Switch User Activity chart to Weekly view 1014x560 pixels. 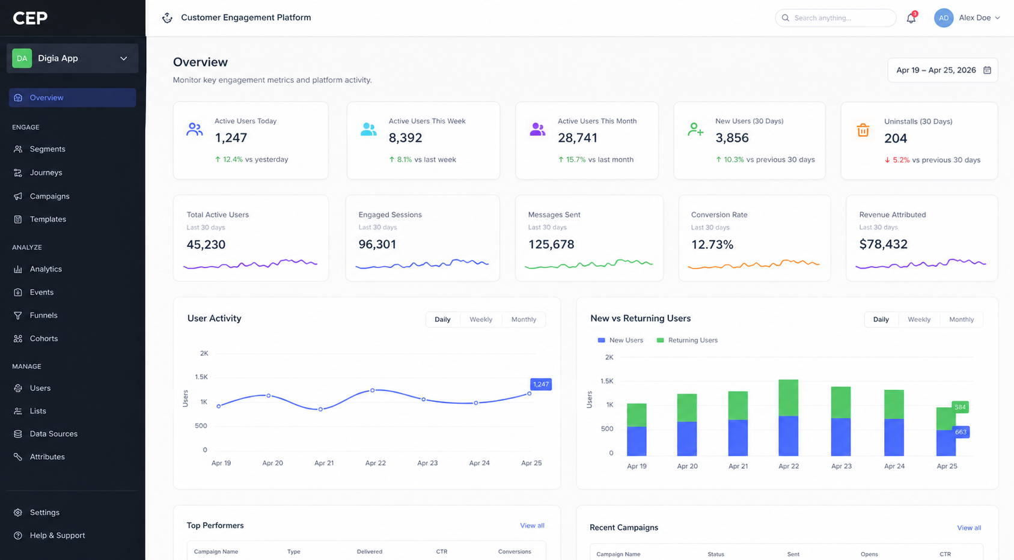pos(481,319)
